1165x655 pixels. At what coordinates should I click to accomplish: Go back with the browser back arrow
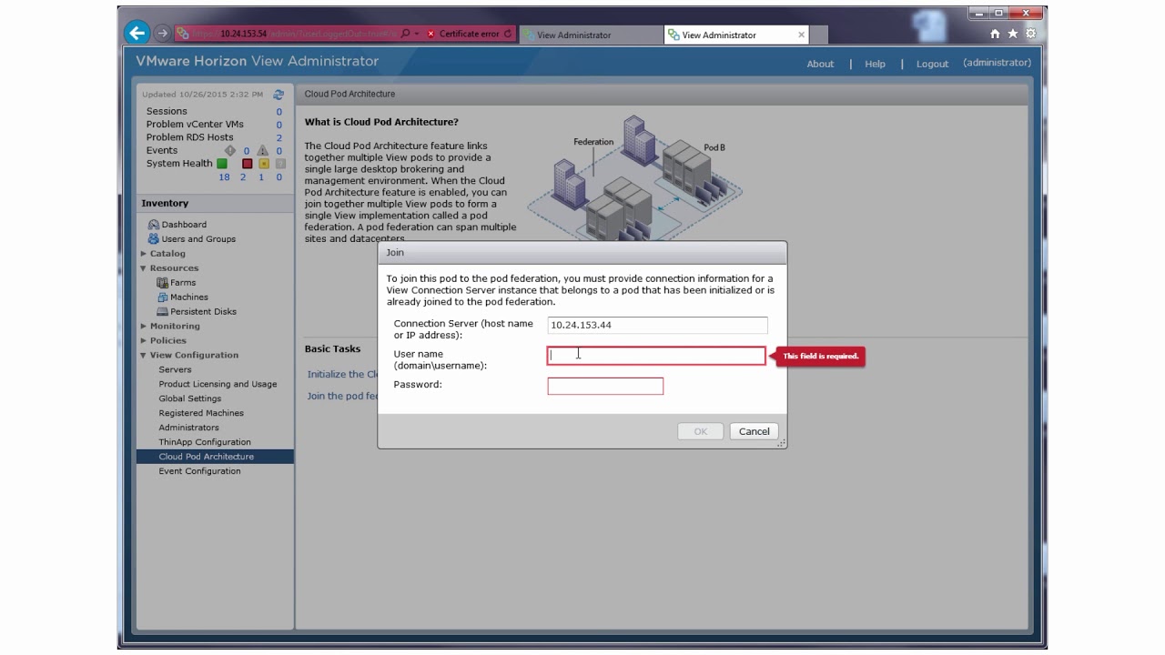tap(137, 34)
